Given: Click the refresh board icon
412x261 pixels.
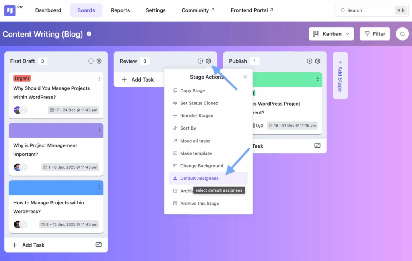Looking at the screenshot, I should pyautogui.click(x=402, y=34).
